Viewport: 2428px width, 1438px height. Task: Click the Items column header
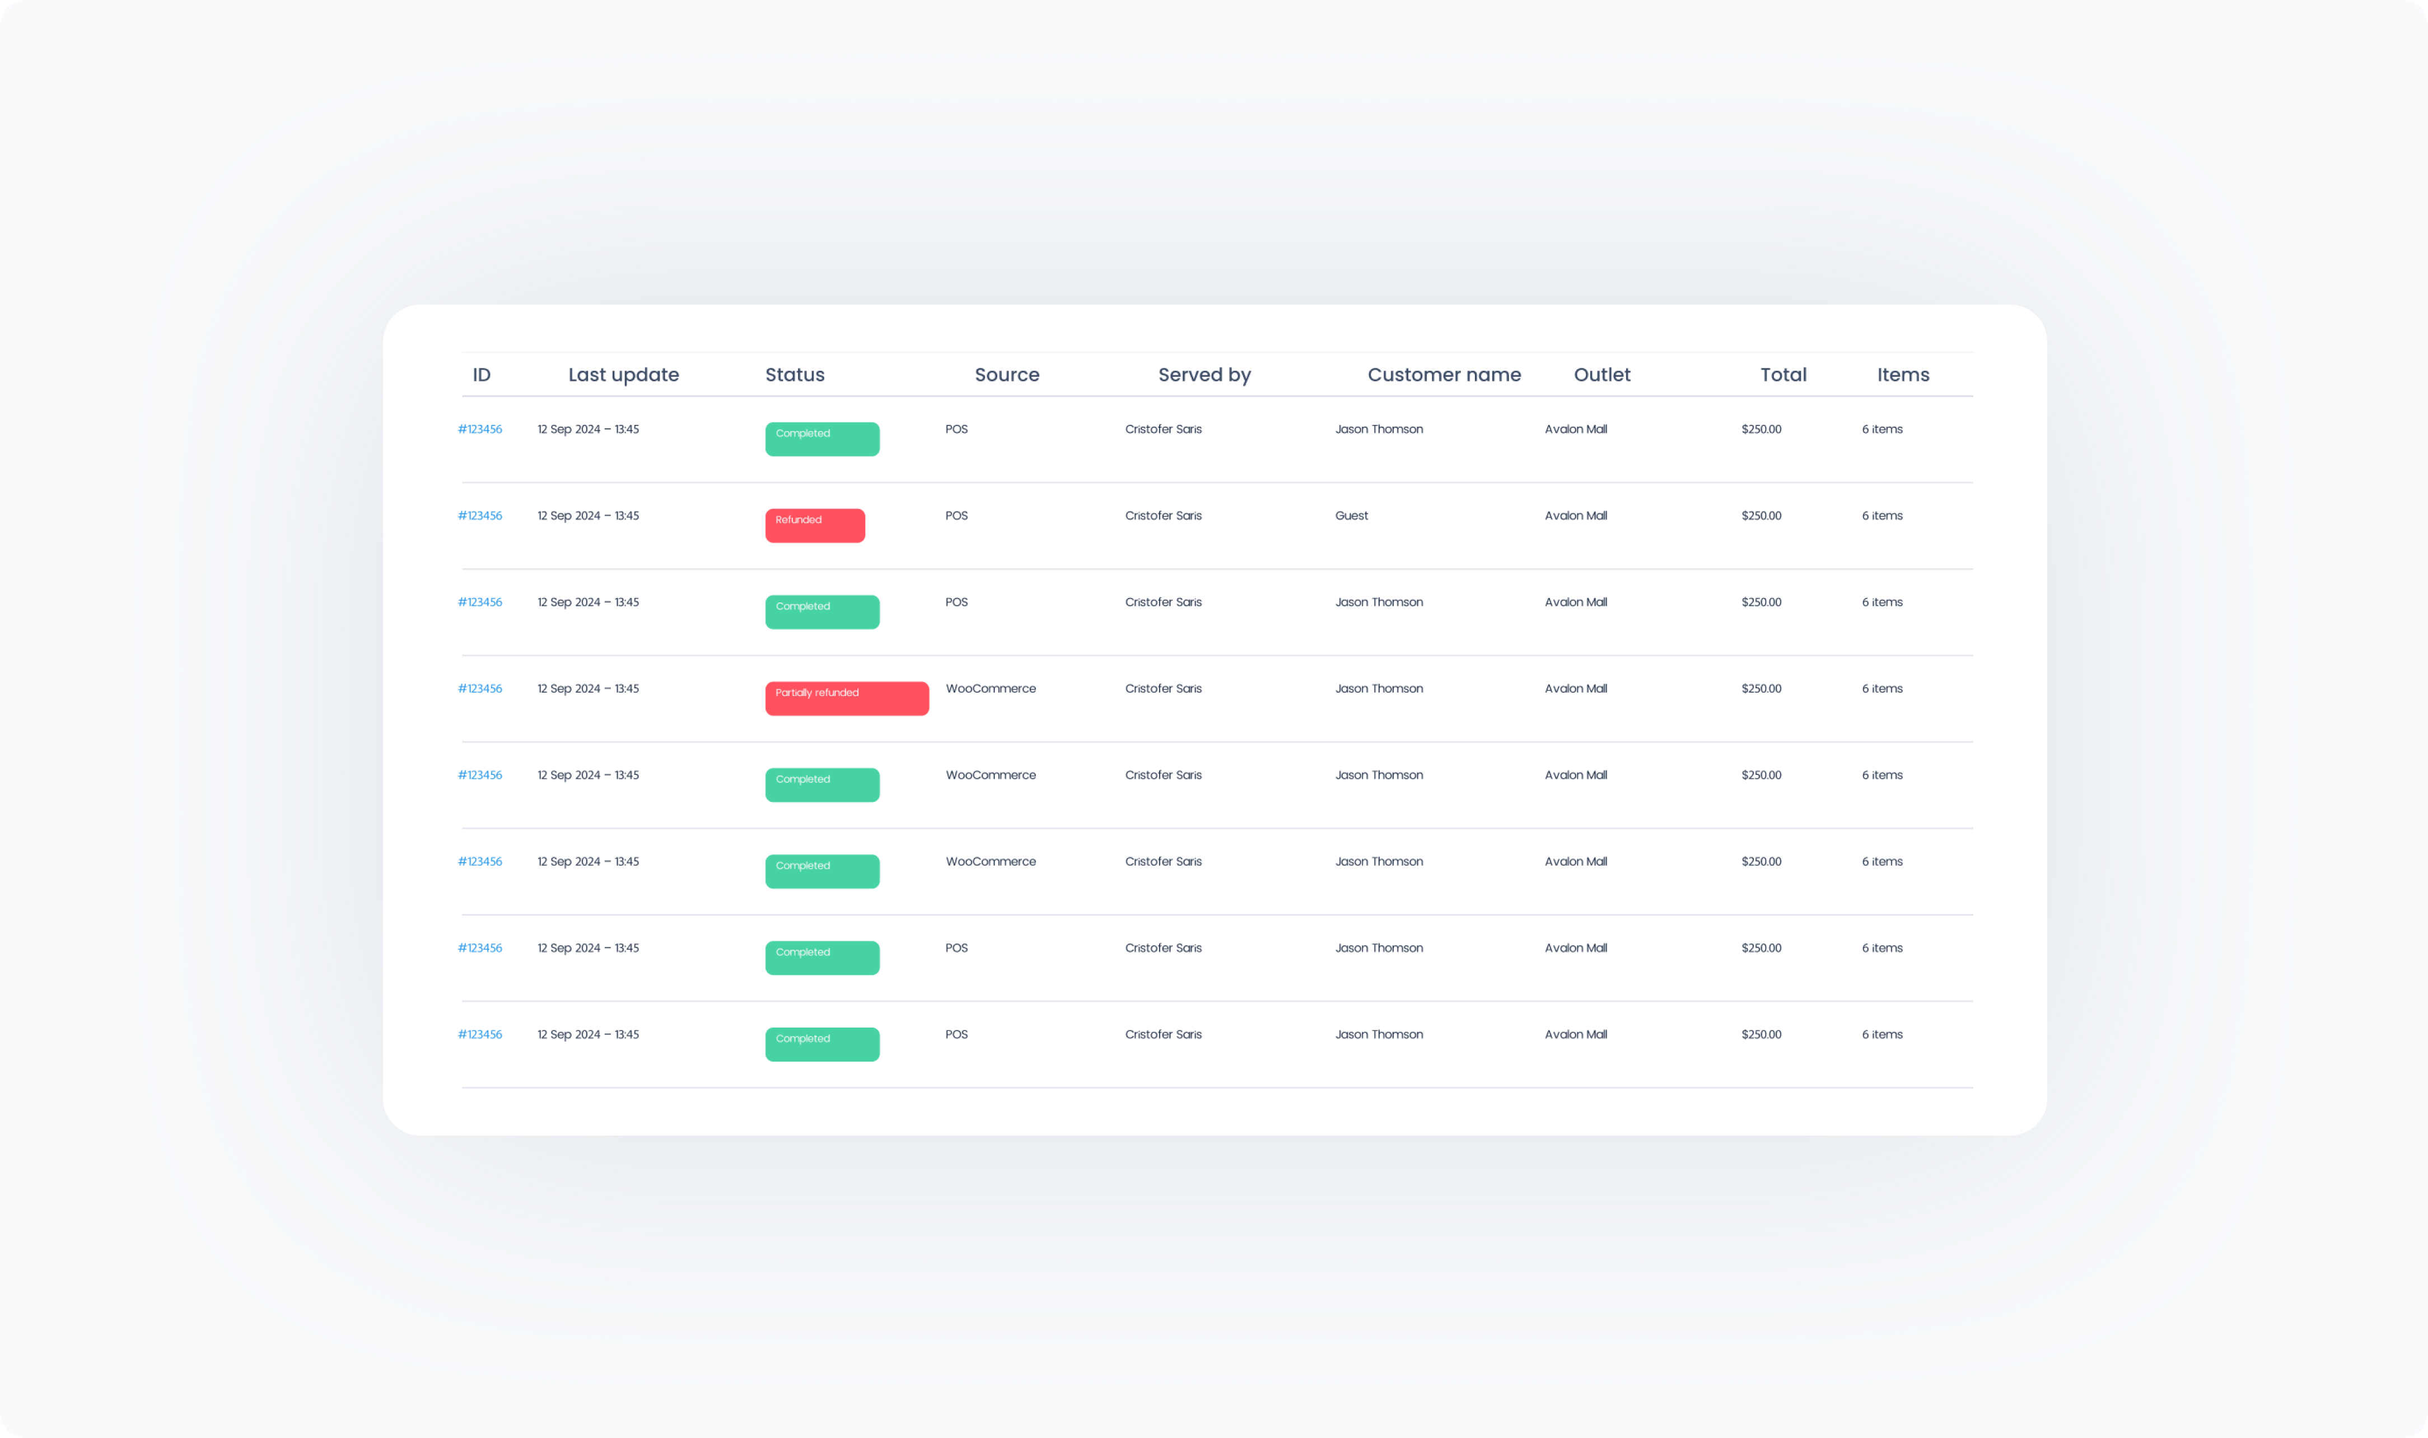pos(1902,375)
